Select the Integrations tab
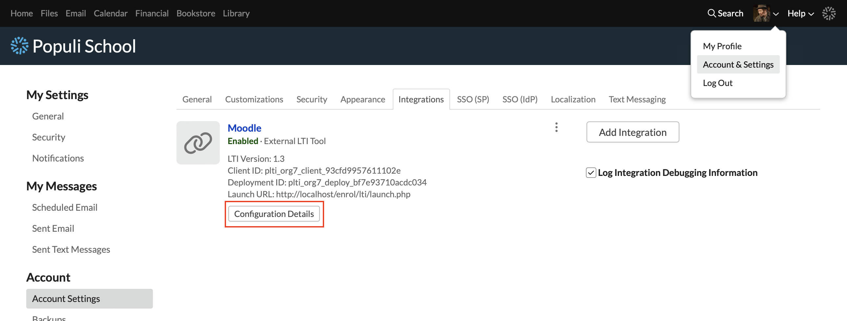847x321 pixels. [x=421, y=99]
